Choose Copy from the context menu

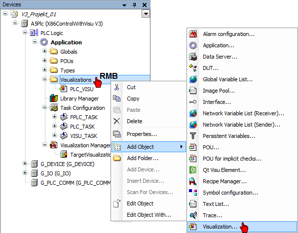pos(149,99)
